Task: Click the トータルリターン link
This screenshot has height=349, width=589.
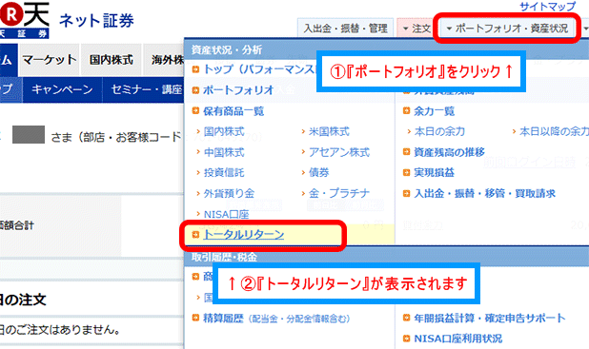Action: tap(243, 235)
